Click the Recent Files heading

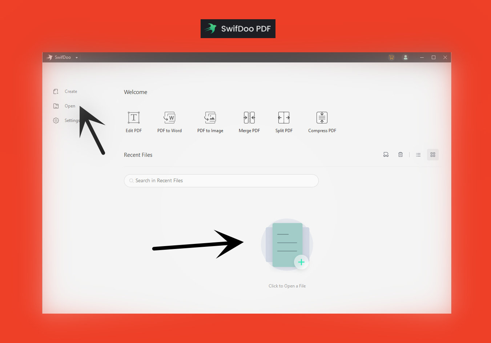coord(138,155)
